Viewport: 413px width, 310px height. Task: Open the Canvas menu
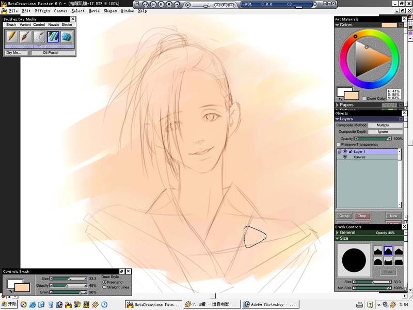pyautogui.click(x=60, y=11)
